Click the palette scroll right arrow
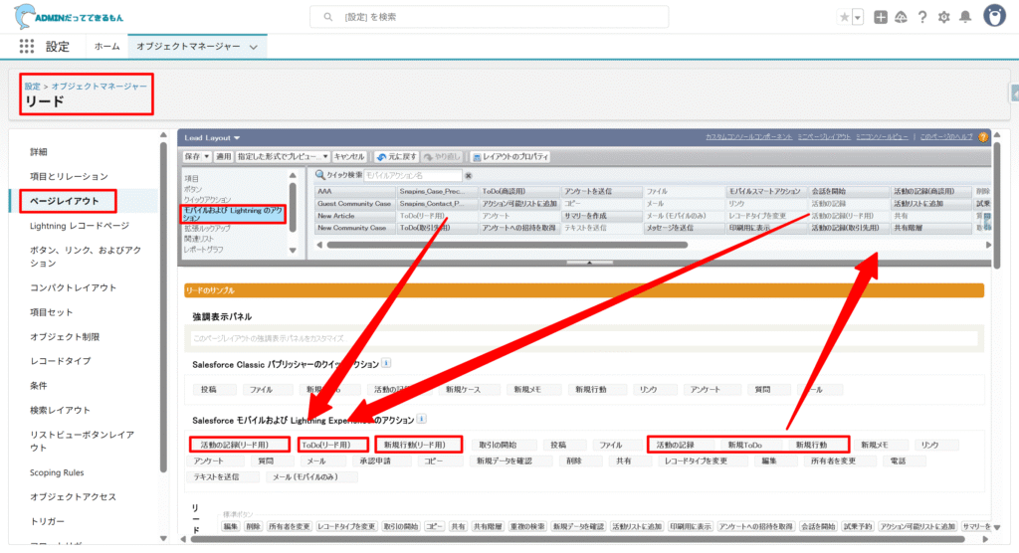 point(988,245)
